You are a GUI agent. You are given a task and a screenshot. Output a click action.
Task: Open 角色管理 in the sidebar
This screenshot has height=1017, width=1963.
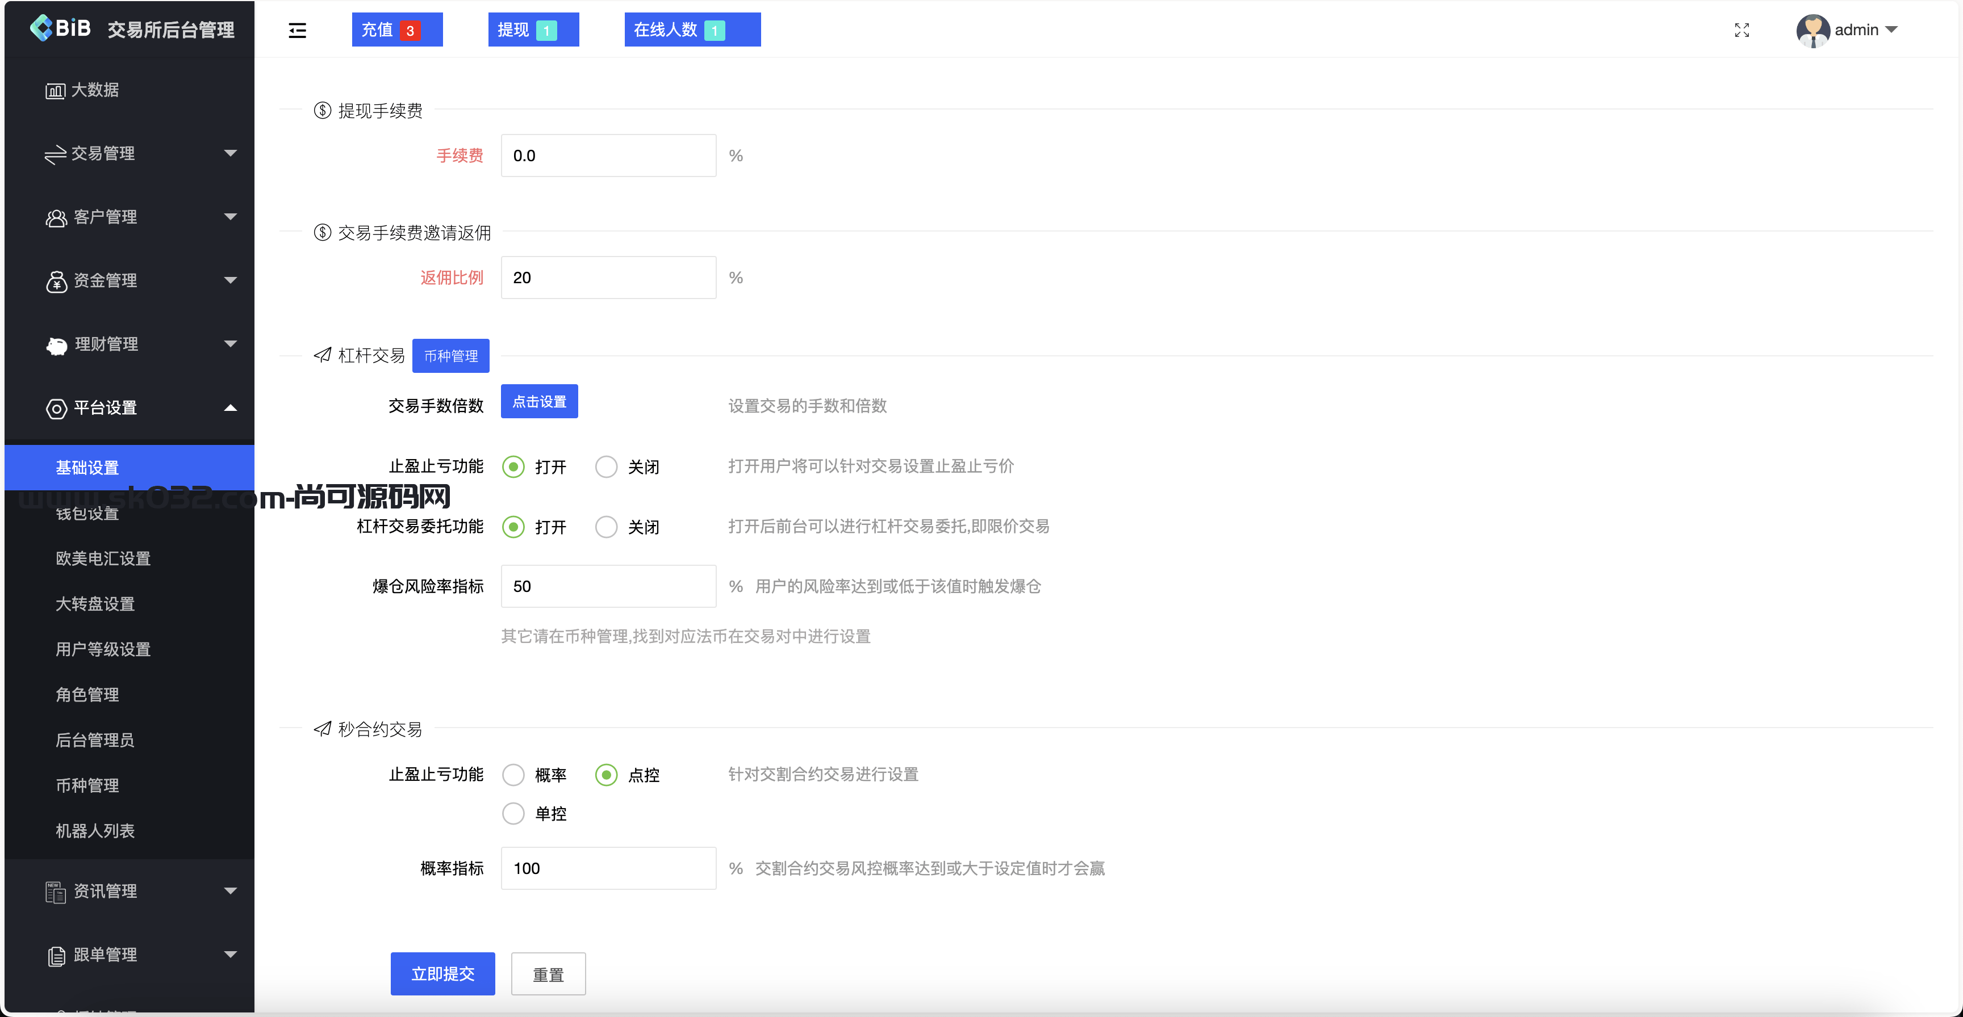(x=130, y=694)
